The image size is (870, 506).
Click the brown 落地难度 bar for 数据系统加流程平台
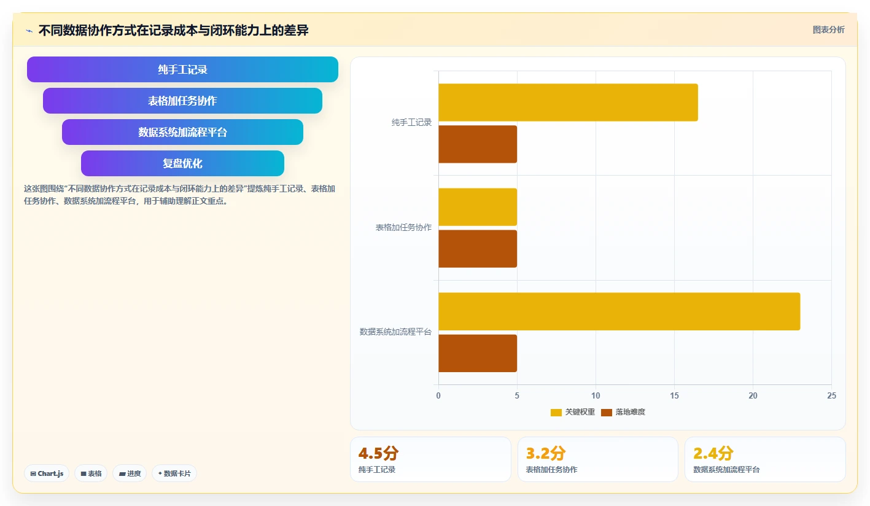click(478, 353)
